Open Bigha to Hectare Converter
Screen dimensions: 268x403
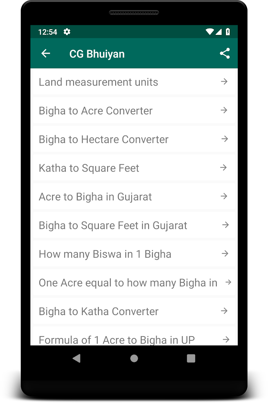pos(134,139)
